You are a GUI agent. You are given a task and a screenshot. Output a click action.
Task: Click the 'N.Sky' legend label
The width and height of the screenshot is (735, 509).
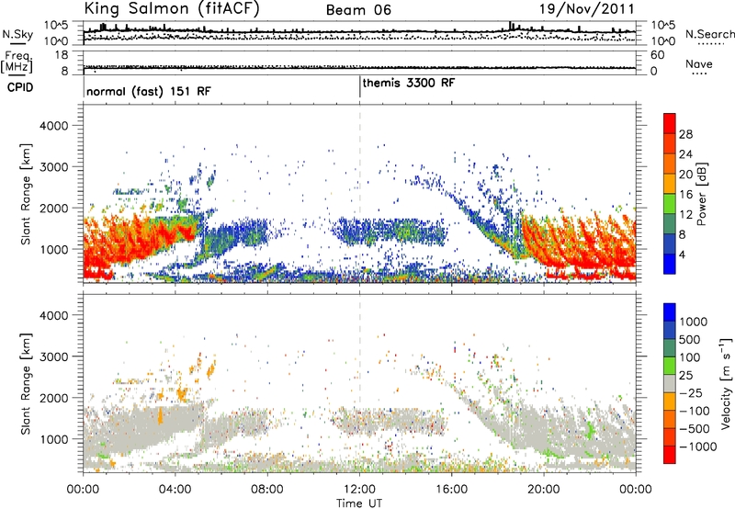17,34
